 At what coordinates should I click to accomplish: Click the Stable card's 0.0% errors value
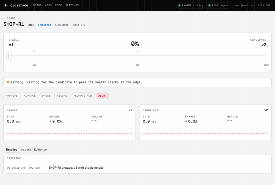pos(57,121)
